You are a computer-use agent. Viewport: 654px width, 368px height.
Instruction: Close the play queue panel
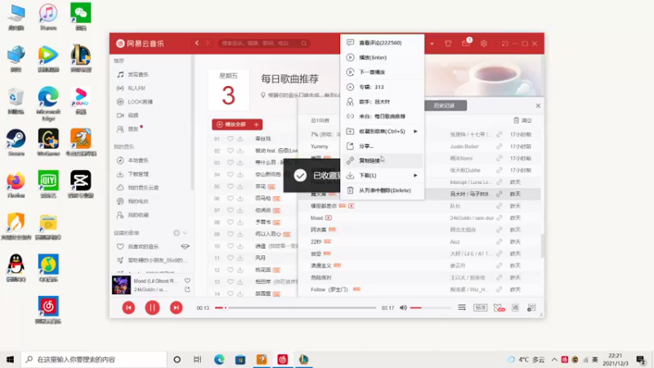[538, 105]
